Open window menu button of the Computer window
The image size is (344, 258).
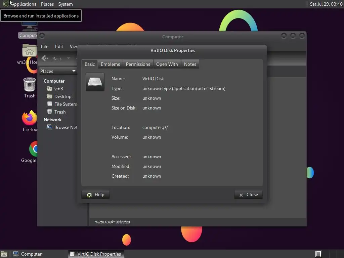(42, 36)
